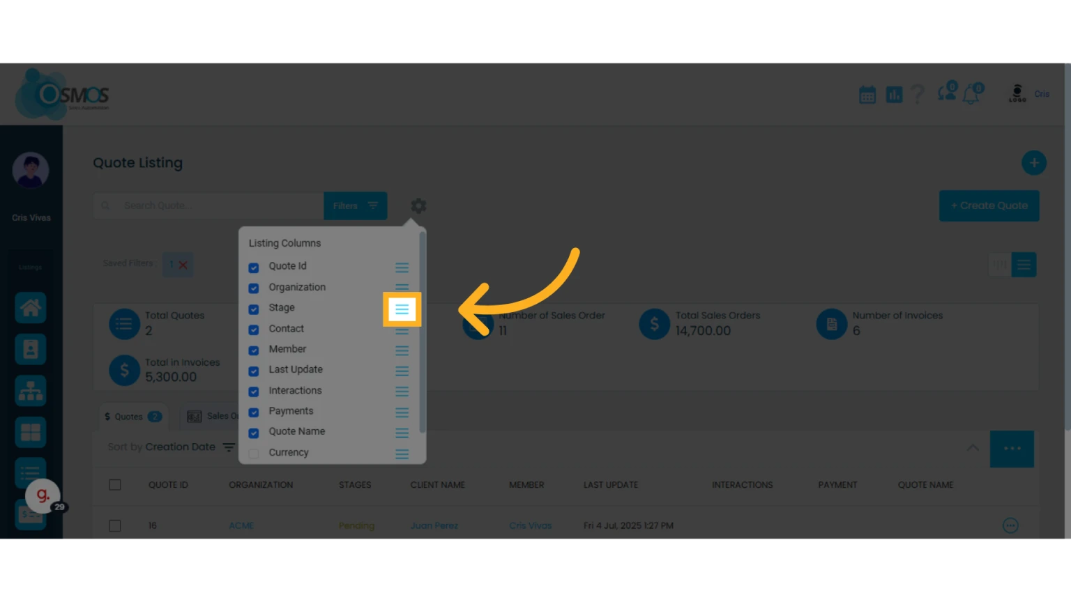Open the help question mark icon
Screen dimensions: 1071x602
[x=918, y=94]
